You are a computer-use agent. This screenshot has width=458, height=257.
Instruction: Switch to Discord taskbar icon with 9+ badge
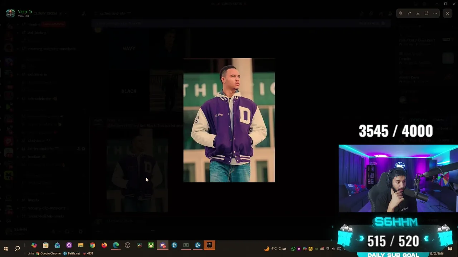pyautogui.click(x=163, y=245)
